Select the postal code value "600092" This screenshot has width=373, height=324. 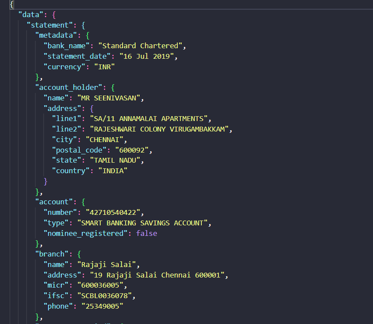pyautogui.click(x=132, y=150)
